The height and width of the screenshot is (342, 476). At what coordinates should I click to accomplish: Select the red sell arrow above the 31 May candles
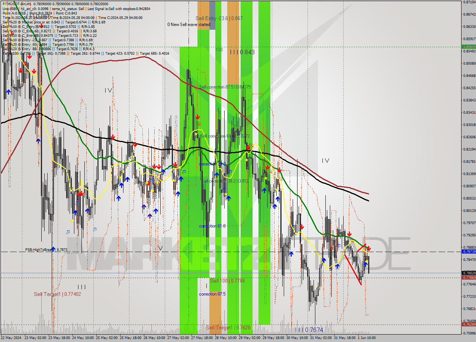[x=350, y=234]
